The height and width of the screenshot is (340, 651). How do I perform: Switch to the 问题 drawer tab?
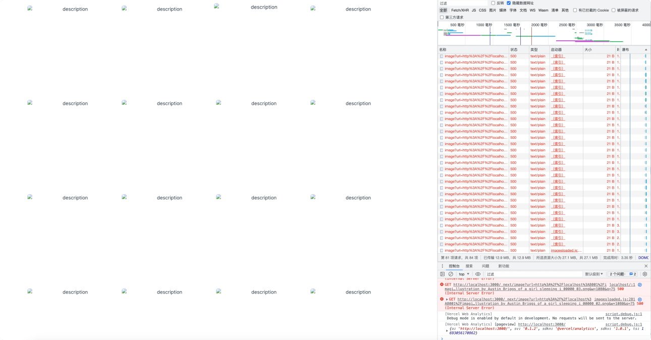click(485, 266)
